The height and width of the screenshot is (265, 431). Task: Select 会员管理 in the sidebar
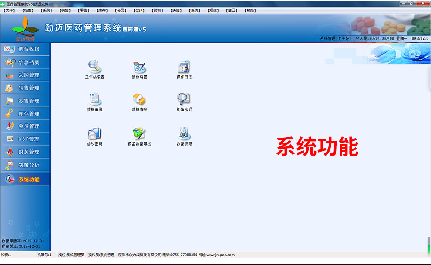25,126
